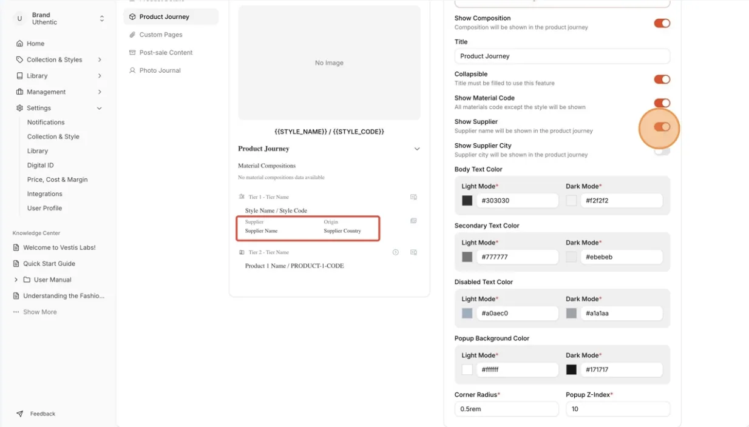Click the Custom Pages paperclip icon
This screenshot has width=749, height=427.
tap(132, 35)
